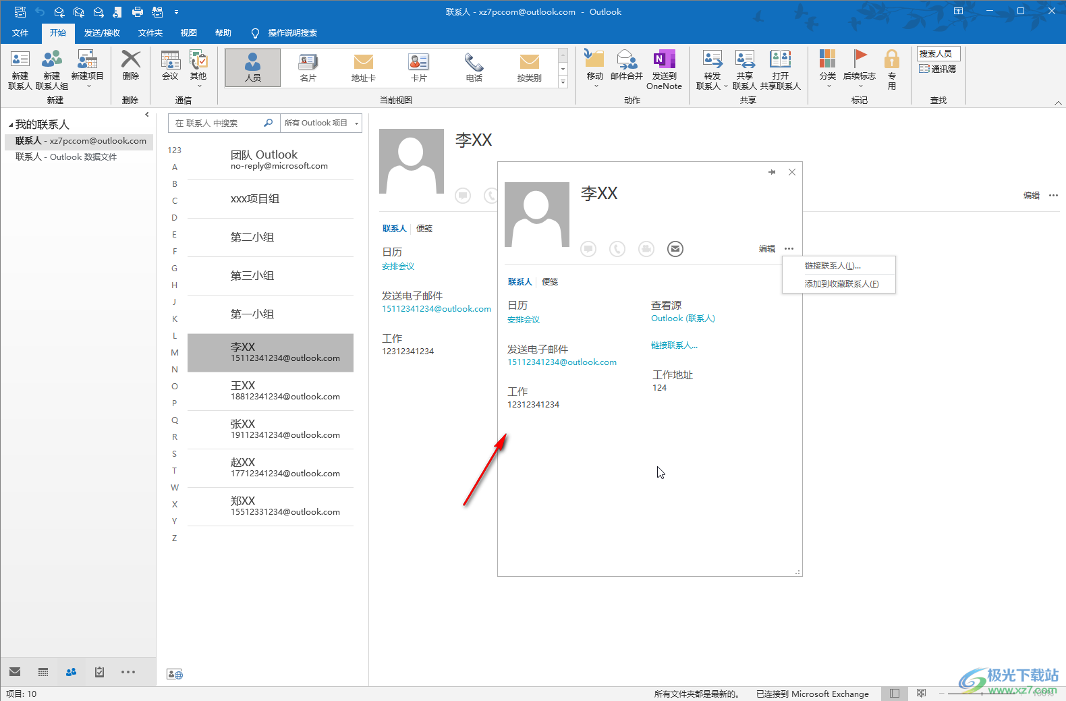Click Link Contacts (链接联系人) menu item
Image resolution: width=1066 pixels, height=701 pixels.
pos(839,266)
